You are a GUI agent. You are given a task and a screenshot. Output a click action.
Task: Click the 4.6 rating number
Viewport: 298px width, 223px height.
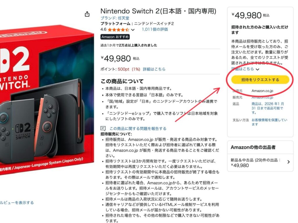point(103,29)
